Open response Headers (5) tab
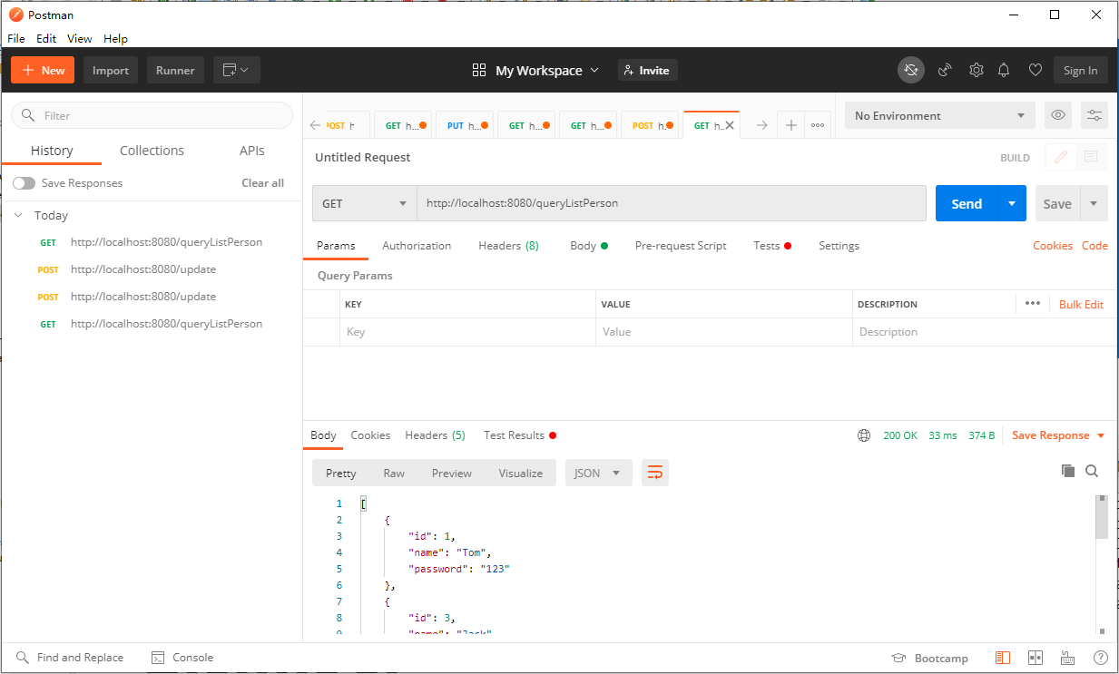Viewport: 1119px width, 674px height. pos(435,435)
